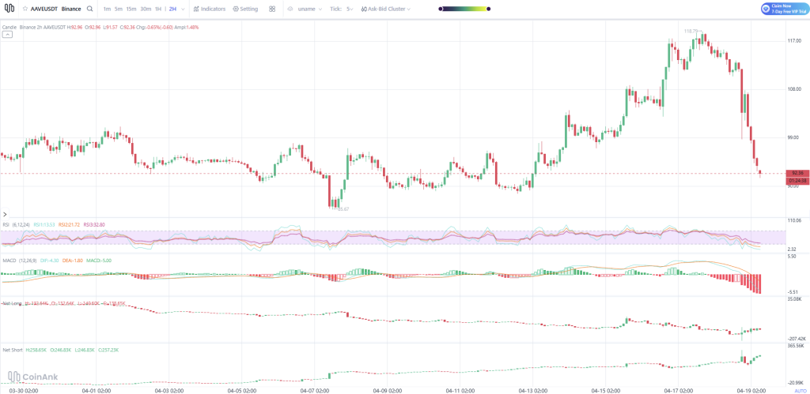Click the AUTO scale button at bottom right

[x=799, y=390]
